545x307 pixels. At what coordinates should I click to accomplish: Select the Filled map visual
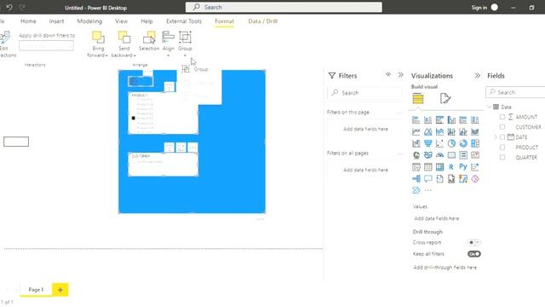[427, 155]
